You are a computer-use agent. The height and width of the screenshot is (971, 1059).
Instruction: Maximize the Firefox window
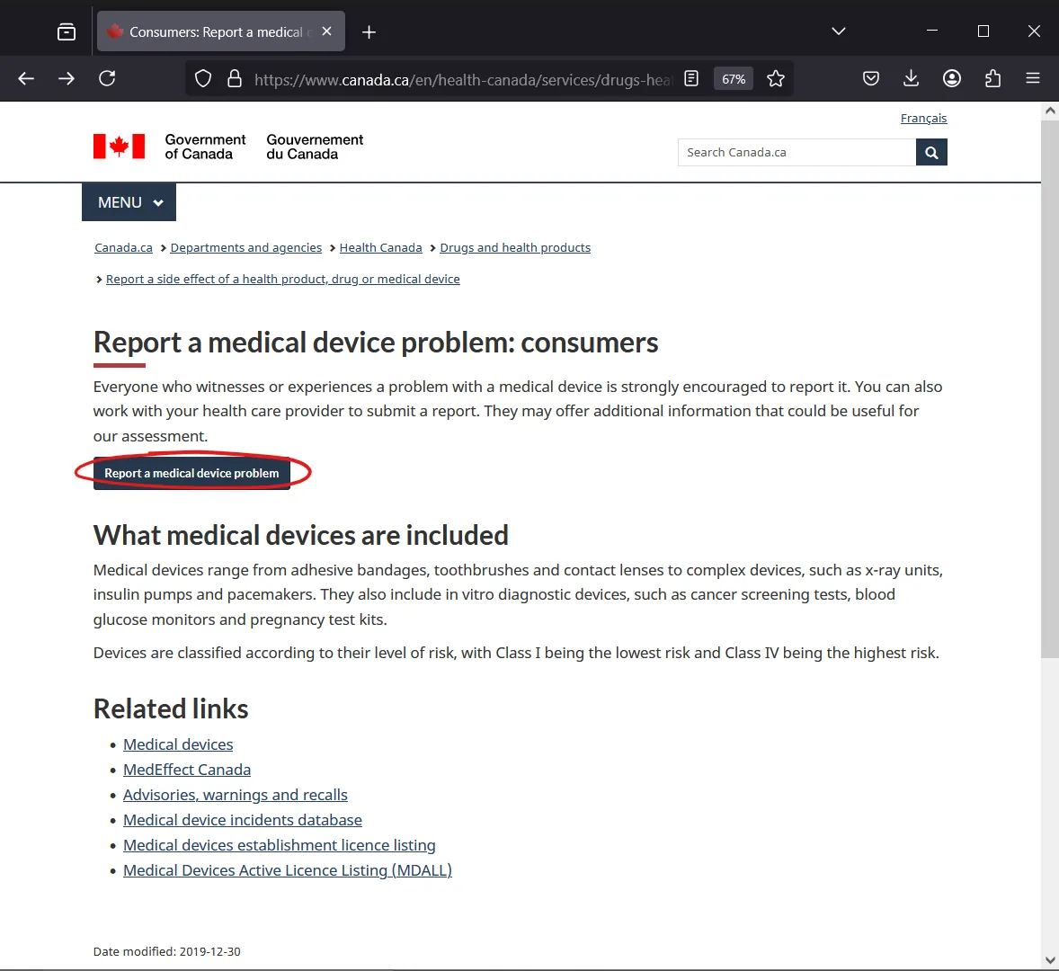click(x=983, y=31)
